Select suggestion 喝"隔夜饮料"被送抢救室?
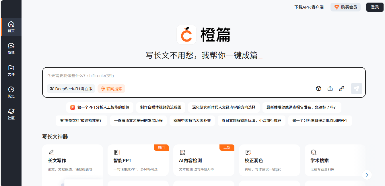The height and width of the screenshot is (186, 385). coord(81,121)
